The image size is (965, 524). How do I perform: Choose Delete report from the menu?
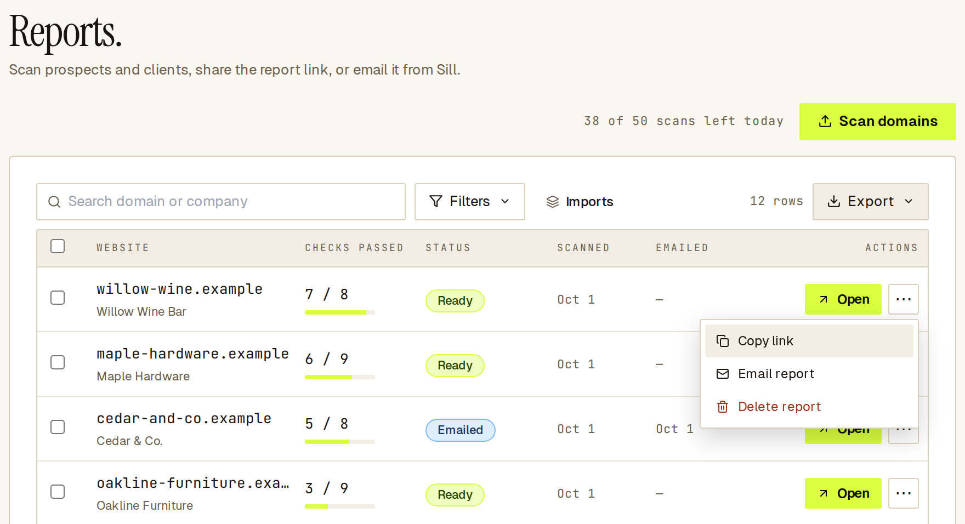(x=809, y=407)
